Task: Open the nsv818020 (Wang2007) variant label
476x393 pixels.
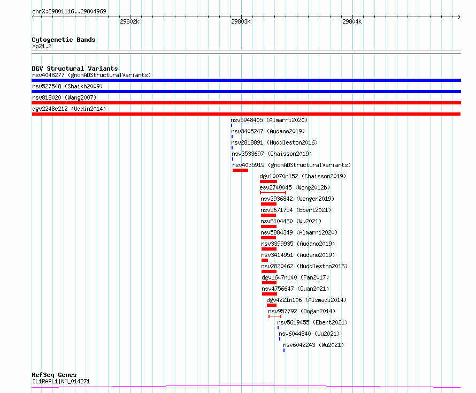Action: tap(64, 97)
